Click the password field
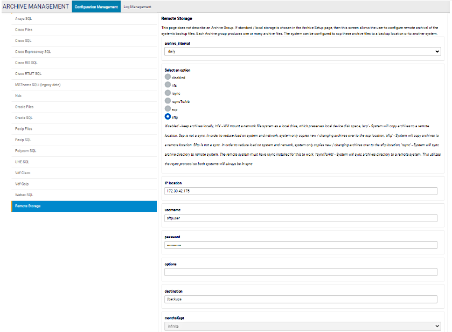The image size is (452, 332). (301, 245)
